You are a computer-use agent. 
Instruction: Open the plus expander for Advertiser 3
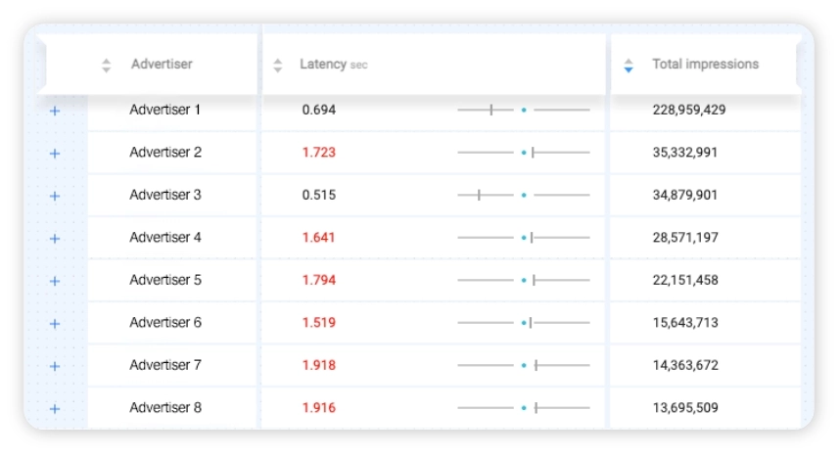55,196
